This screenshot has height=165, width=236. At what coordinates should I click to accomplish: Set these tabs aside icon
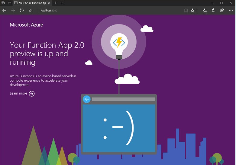click(x=9, y=3)
